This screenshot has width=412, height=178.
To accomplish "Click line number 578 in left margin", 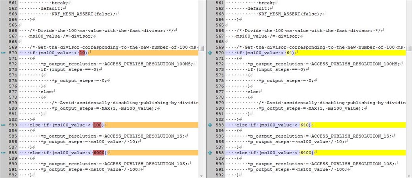I will coord(13,97).
